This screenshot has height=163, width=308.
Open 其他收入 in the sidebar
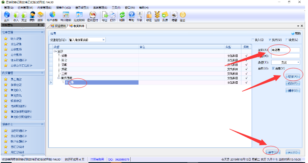tap(16, 90)
